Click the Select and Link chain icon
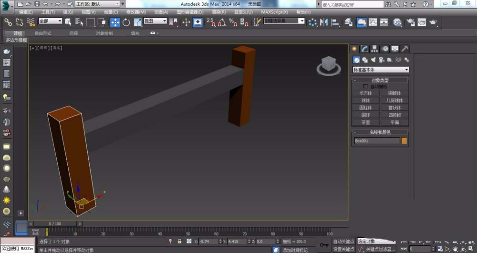The width and height of the screenshot is (477, 253). coord(8,22)
